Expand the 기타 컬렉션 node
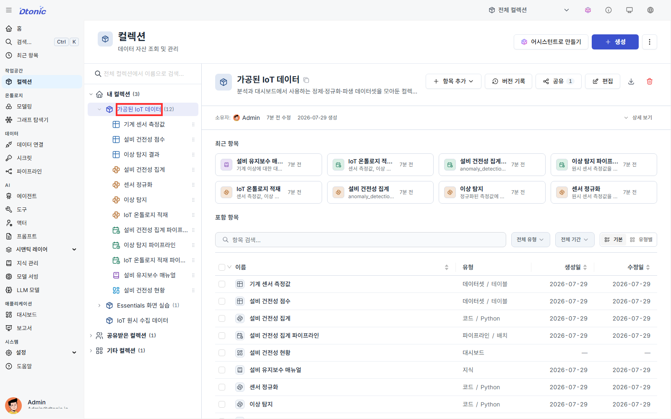Image resolution: width=671 pixels, height=419 pixels. [x=91, y=351]
